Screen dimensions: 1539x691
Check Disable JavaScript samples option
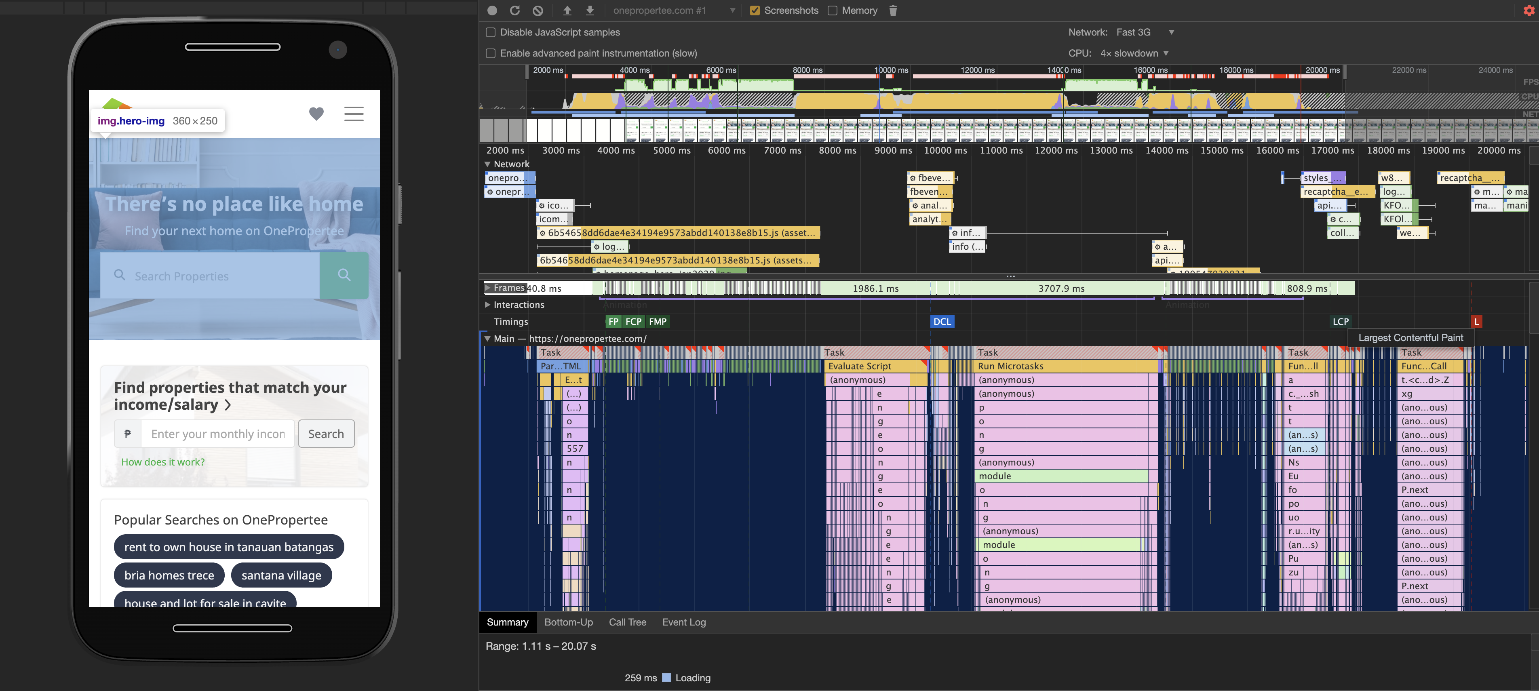[x=491, y=32]
